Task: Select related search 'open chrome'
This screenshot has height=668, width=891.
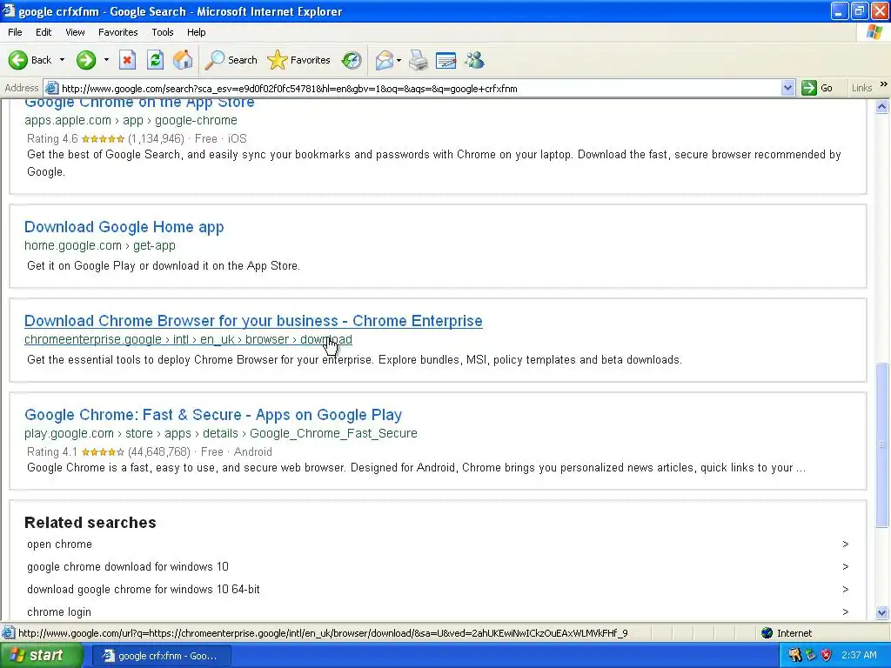Action: 59,544
